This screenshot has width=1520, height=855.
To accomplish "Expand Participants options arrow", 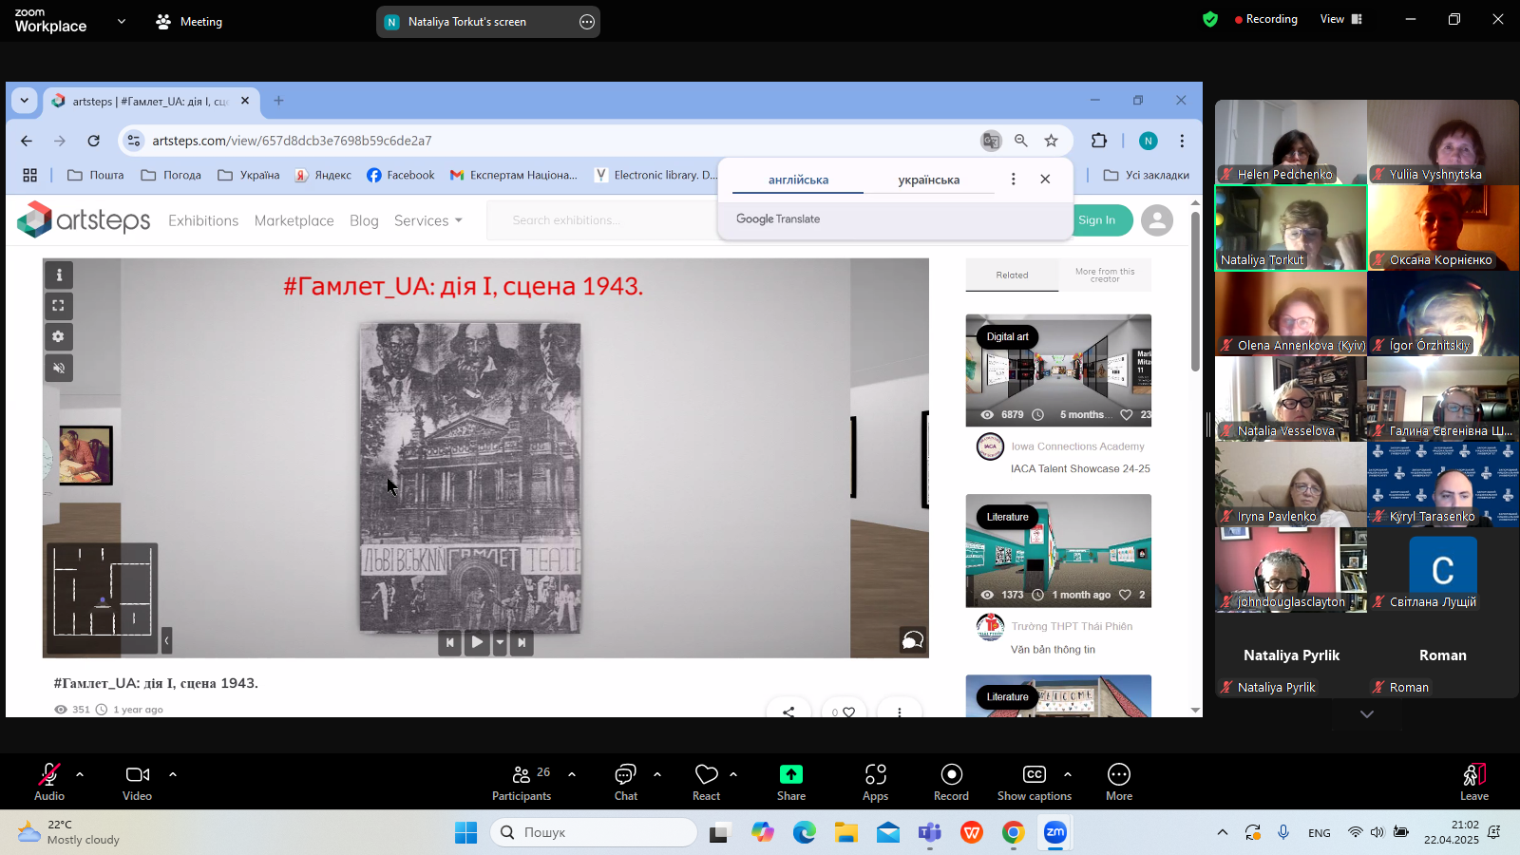I will [x=572, y=774].
